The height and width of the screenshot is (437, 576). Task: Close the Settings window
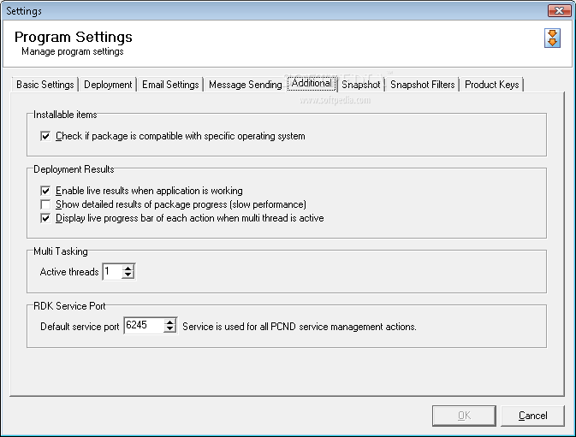coord(559,10)
